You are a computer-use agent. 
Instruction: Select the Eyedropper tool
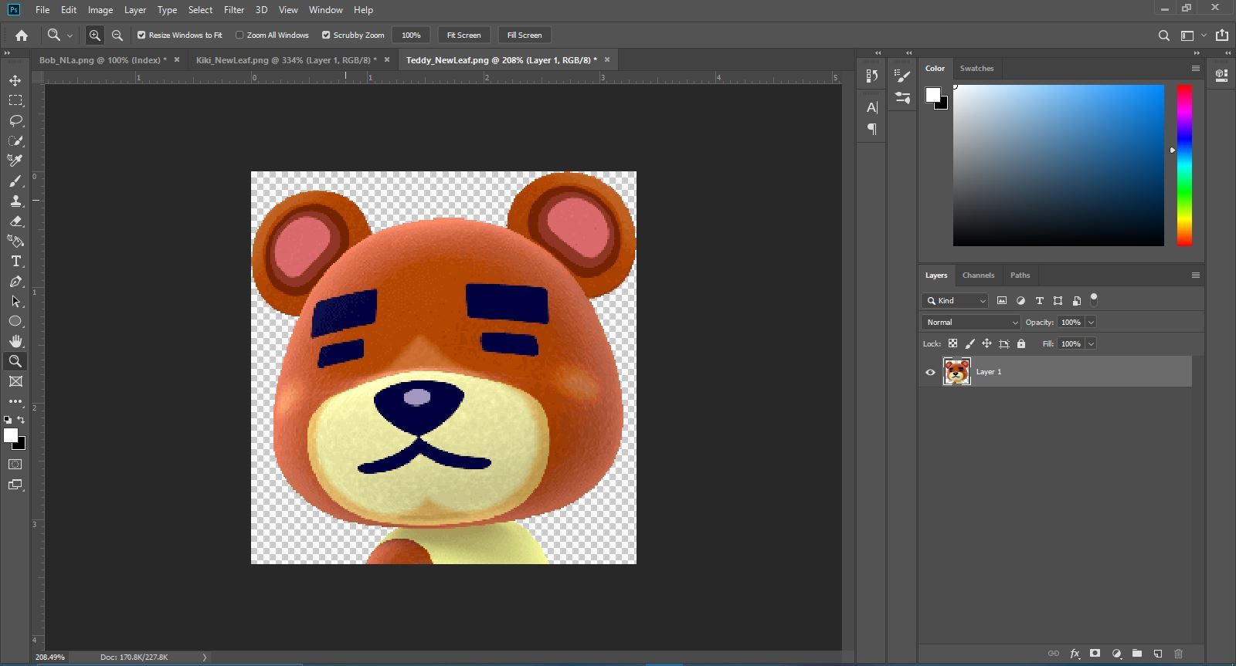pos(15,161)
